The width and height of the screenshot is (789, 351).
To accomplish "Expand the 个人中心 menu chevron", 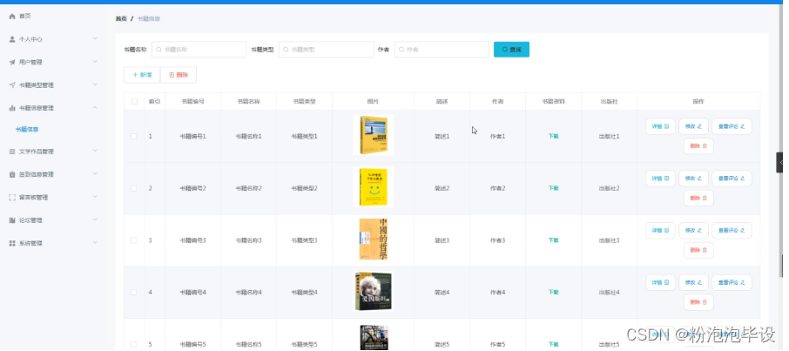I will tap(95, 39).
